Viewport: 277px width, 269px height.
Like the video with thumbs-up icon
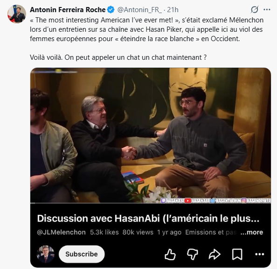(x=170, y=255)
